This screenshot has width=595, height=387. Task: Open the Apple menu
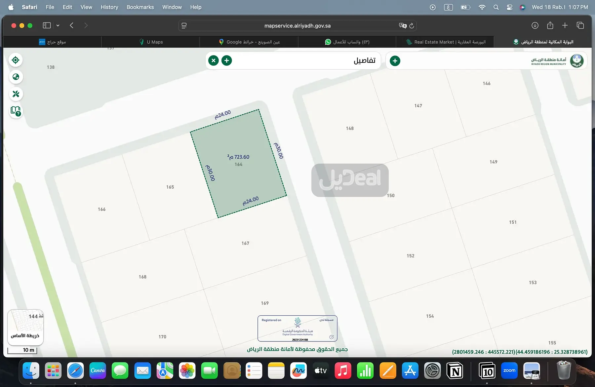[x=11, y=7]
